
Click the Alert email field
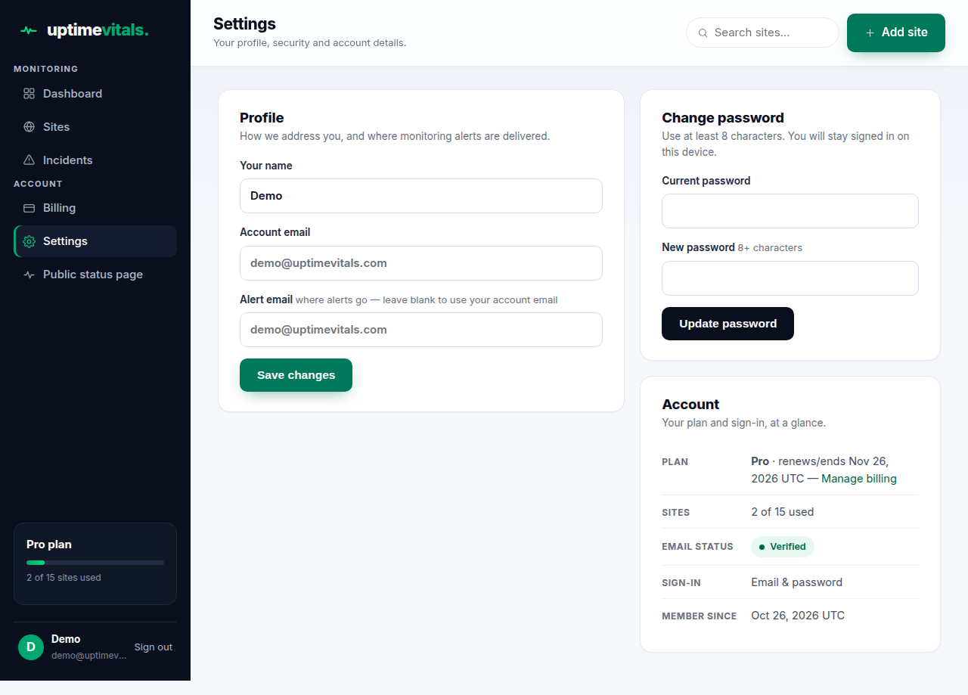[x=421, y=330]
